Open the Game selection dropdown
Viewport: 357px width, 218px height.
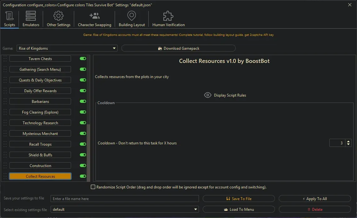[x=114, y=48]
